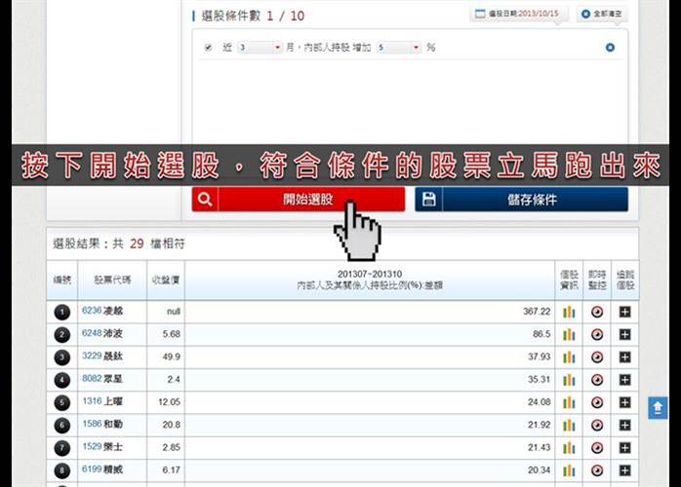The height and width of the screenshot is (487, 681).
Task: Add 6199 精威 using the plus icon
Action: pos(624,470)
